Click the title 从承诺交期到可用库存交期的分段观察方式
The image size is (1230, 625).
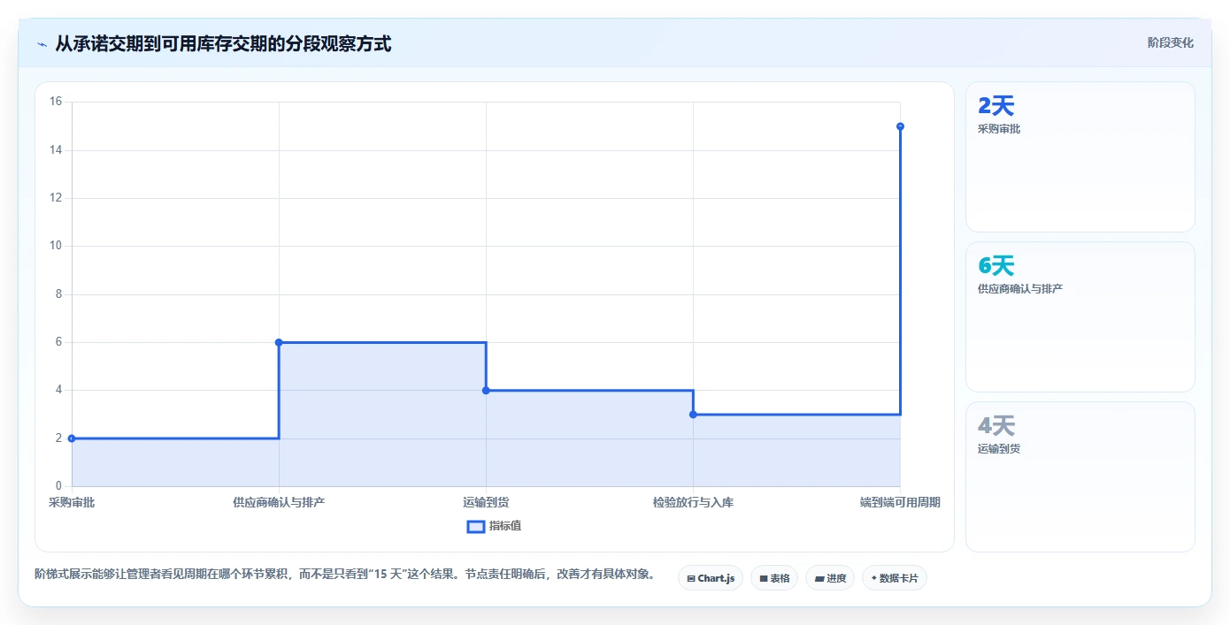coord(223,43)
